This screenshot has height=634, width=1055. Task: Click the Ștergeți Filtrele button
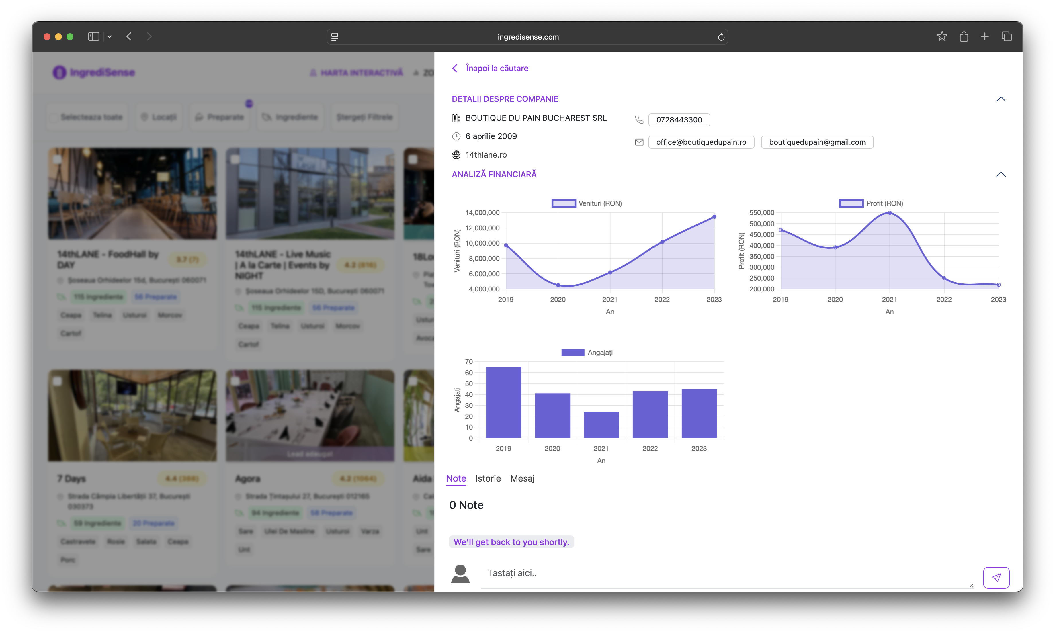pyautogui.click(x=364, y=117)
